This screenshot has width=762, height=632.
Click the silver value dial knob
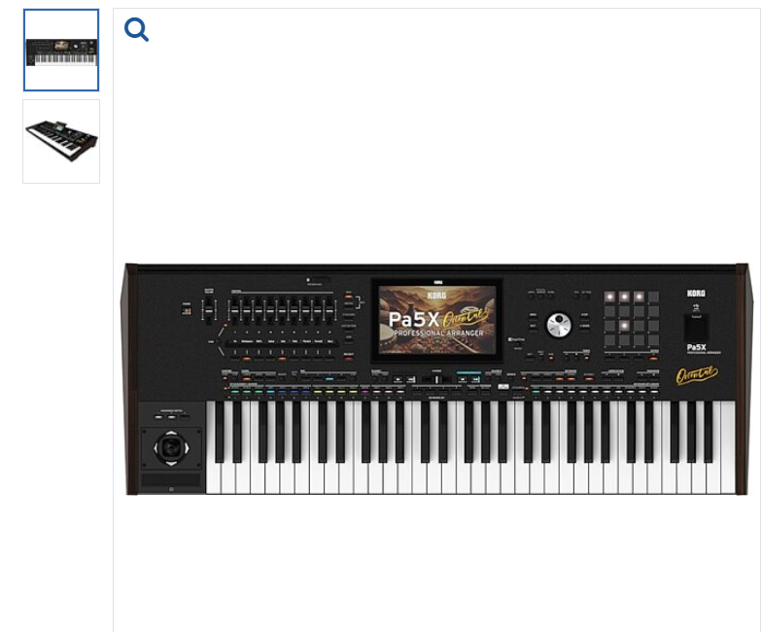pyautogui.click(x=558, y=325)
